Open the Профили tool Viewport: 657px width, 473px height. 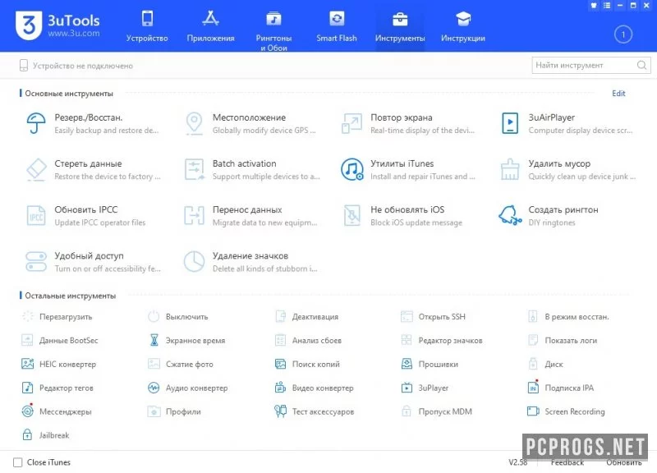(174, 411)
